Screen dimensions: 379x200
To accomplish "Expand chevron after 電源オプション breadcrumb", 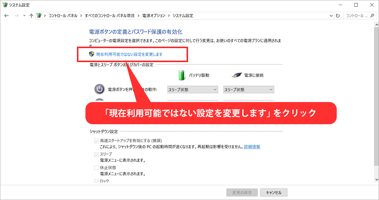I will point(169,16).
